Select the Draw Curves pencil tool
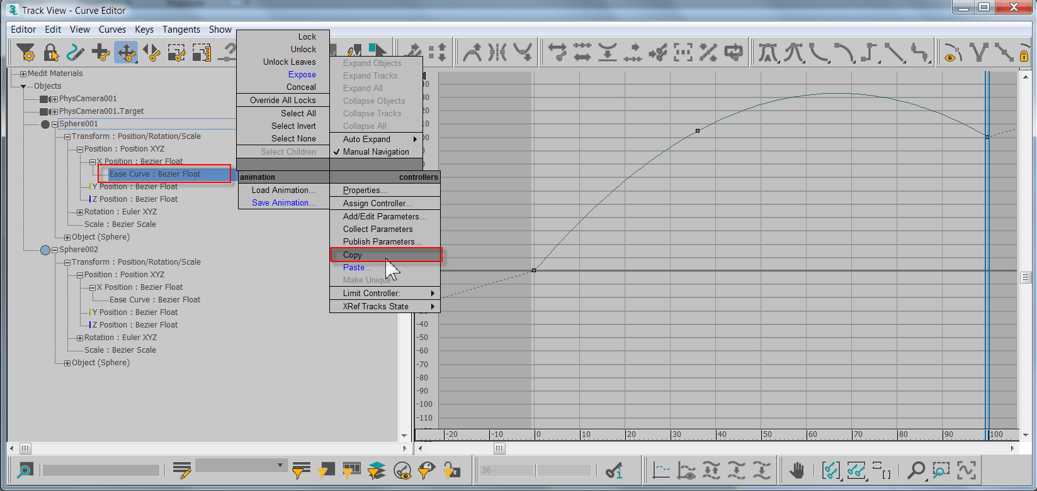1037x491 pixels. [x=76, y=53]
